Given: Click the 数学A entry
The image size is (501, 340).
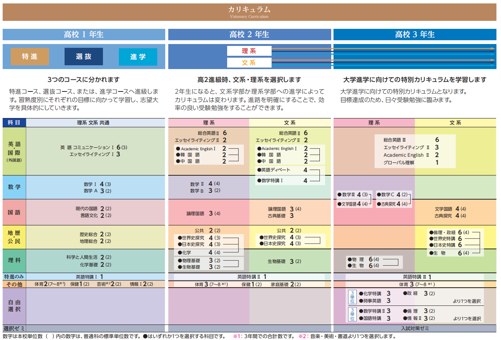Looking at the screenshot, I should 97,191.
